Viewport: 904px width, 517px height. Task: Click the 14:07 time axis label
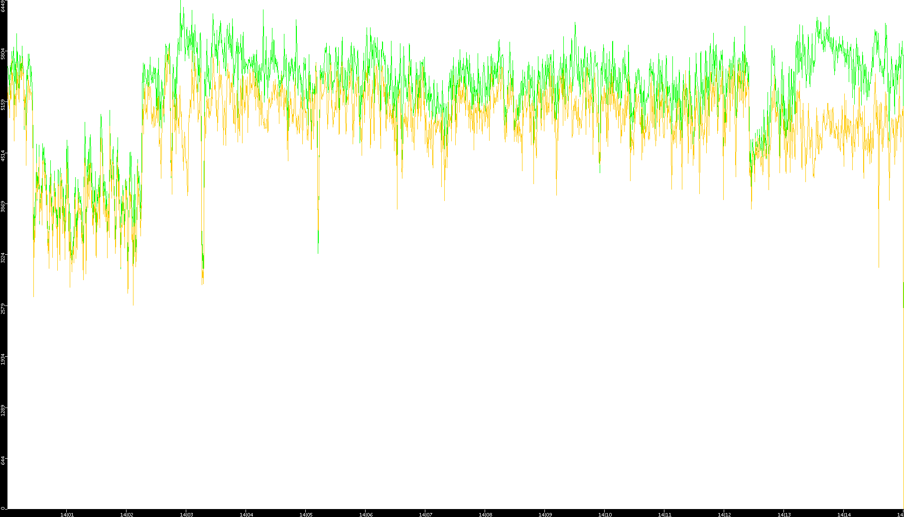coord(425,515)
